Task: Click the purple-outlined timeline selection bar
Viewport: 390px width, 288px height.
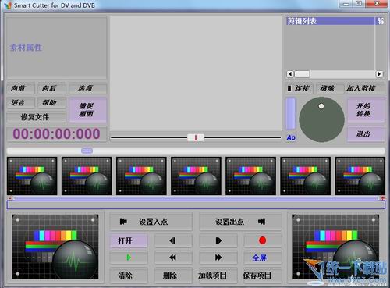Action: tap(196, 204)
